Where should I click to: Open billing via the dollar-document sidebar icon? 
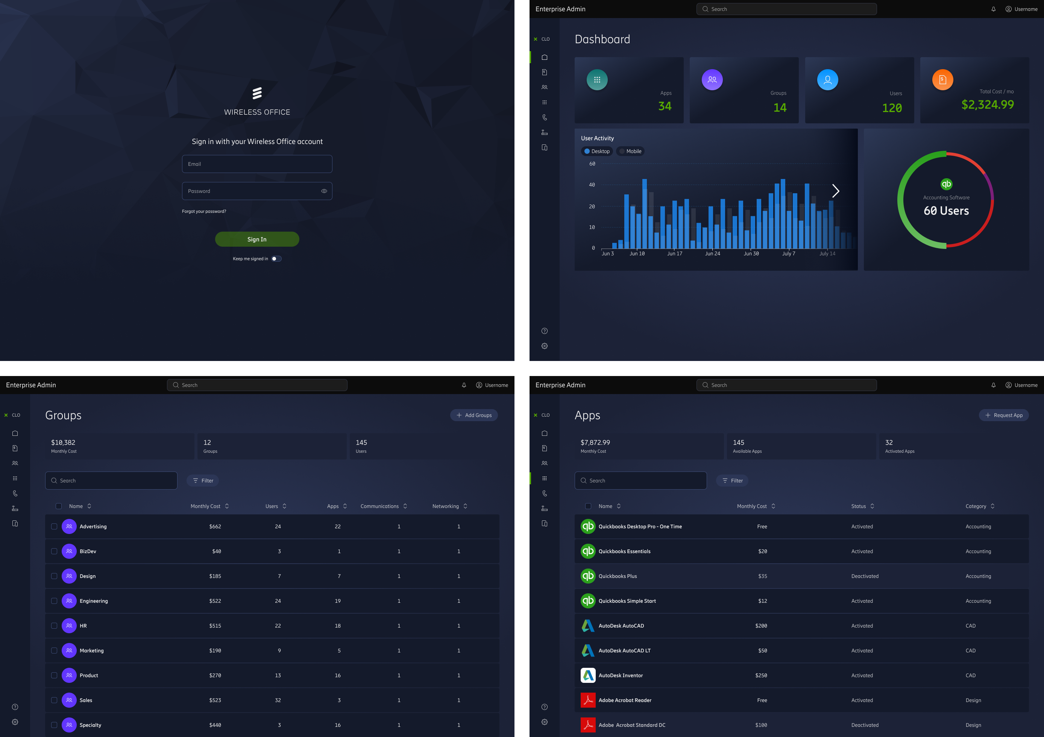[544, 72]
